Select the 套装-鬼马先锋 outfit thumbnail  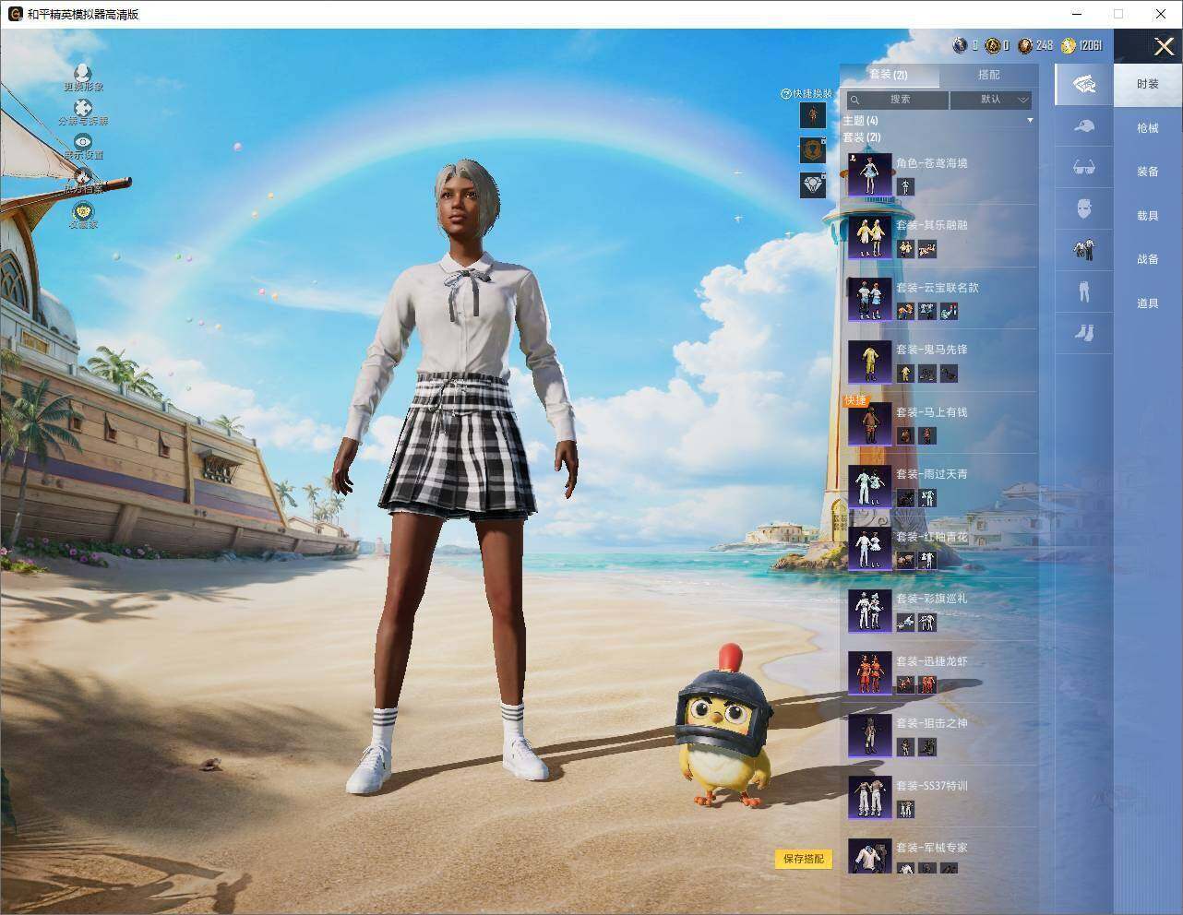coord(869,361)
